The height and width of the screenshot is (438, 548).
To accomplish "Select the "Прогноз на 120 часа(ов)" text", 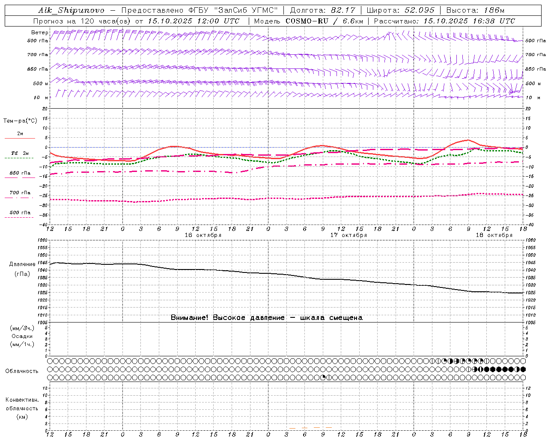I will pyautogui.click(x=83, y=21).
